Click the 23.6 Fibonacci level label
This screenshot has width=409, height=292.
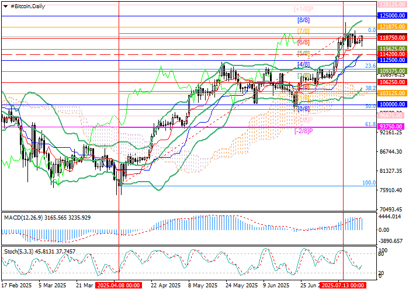[x=369, y=66]
